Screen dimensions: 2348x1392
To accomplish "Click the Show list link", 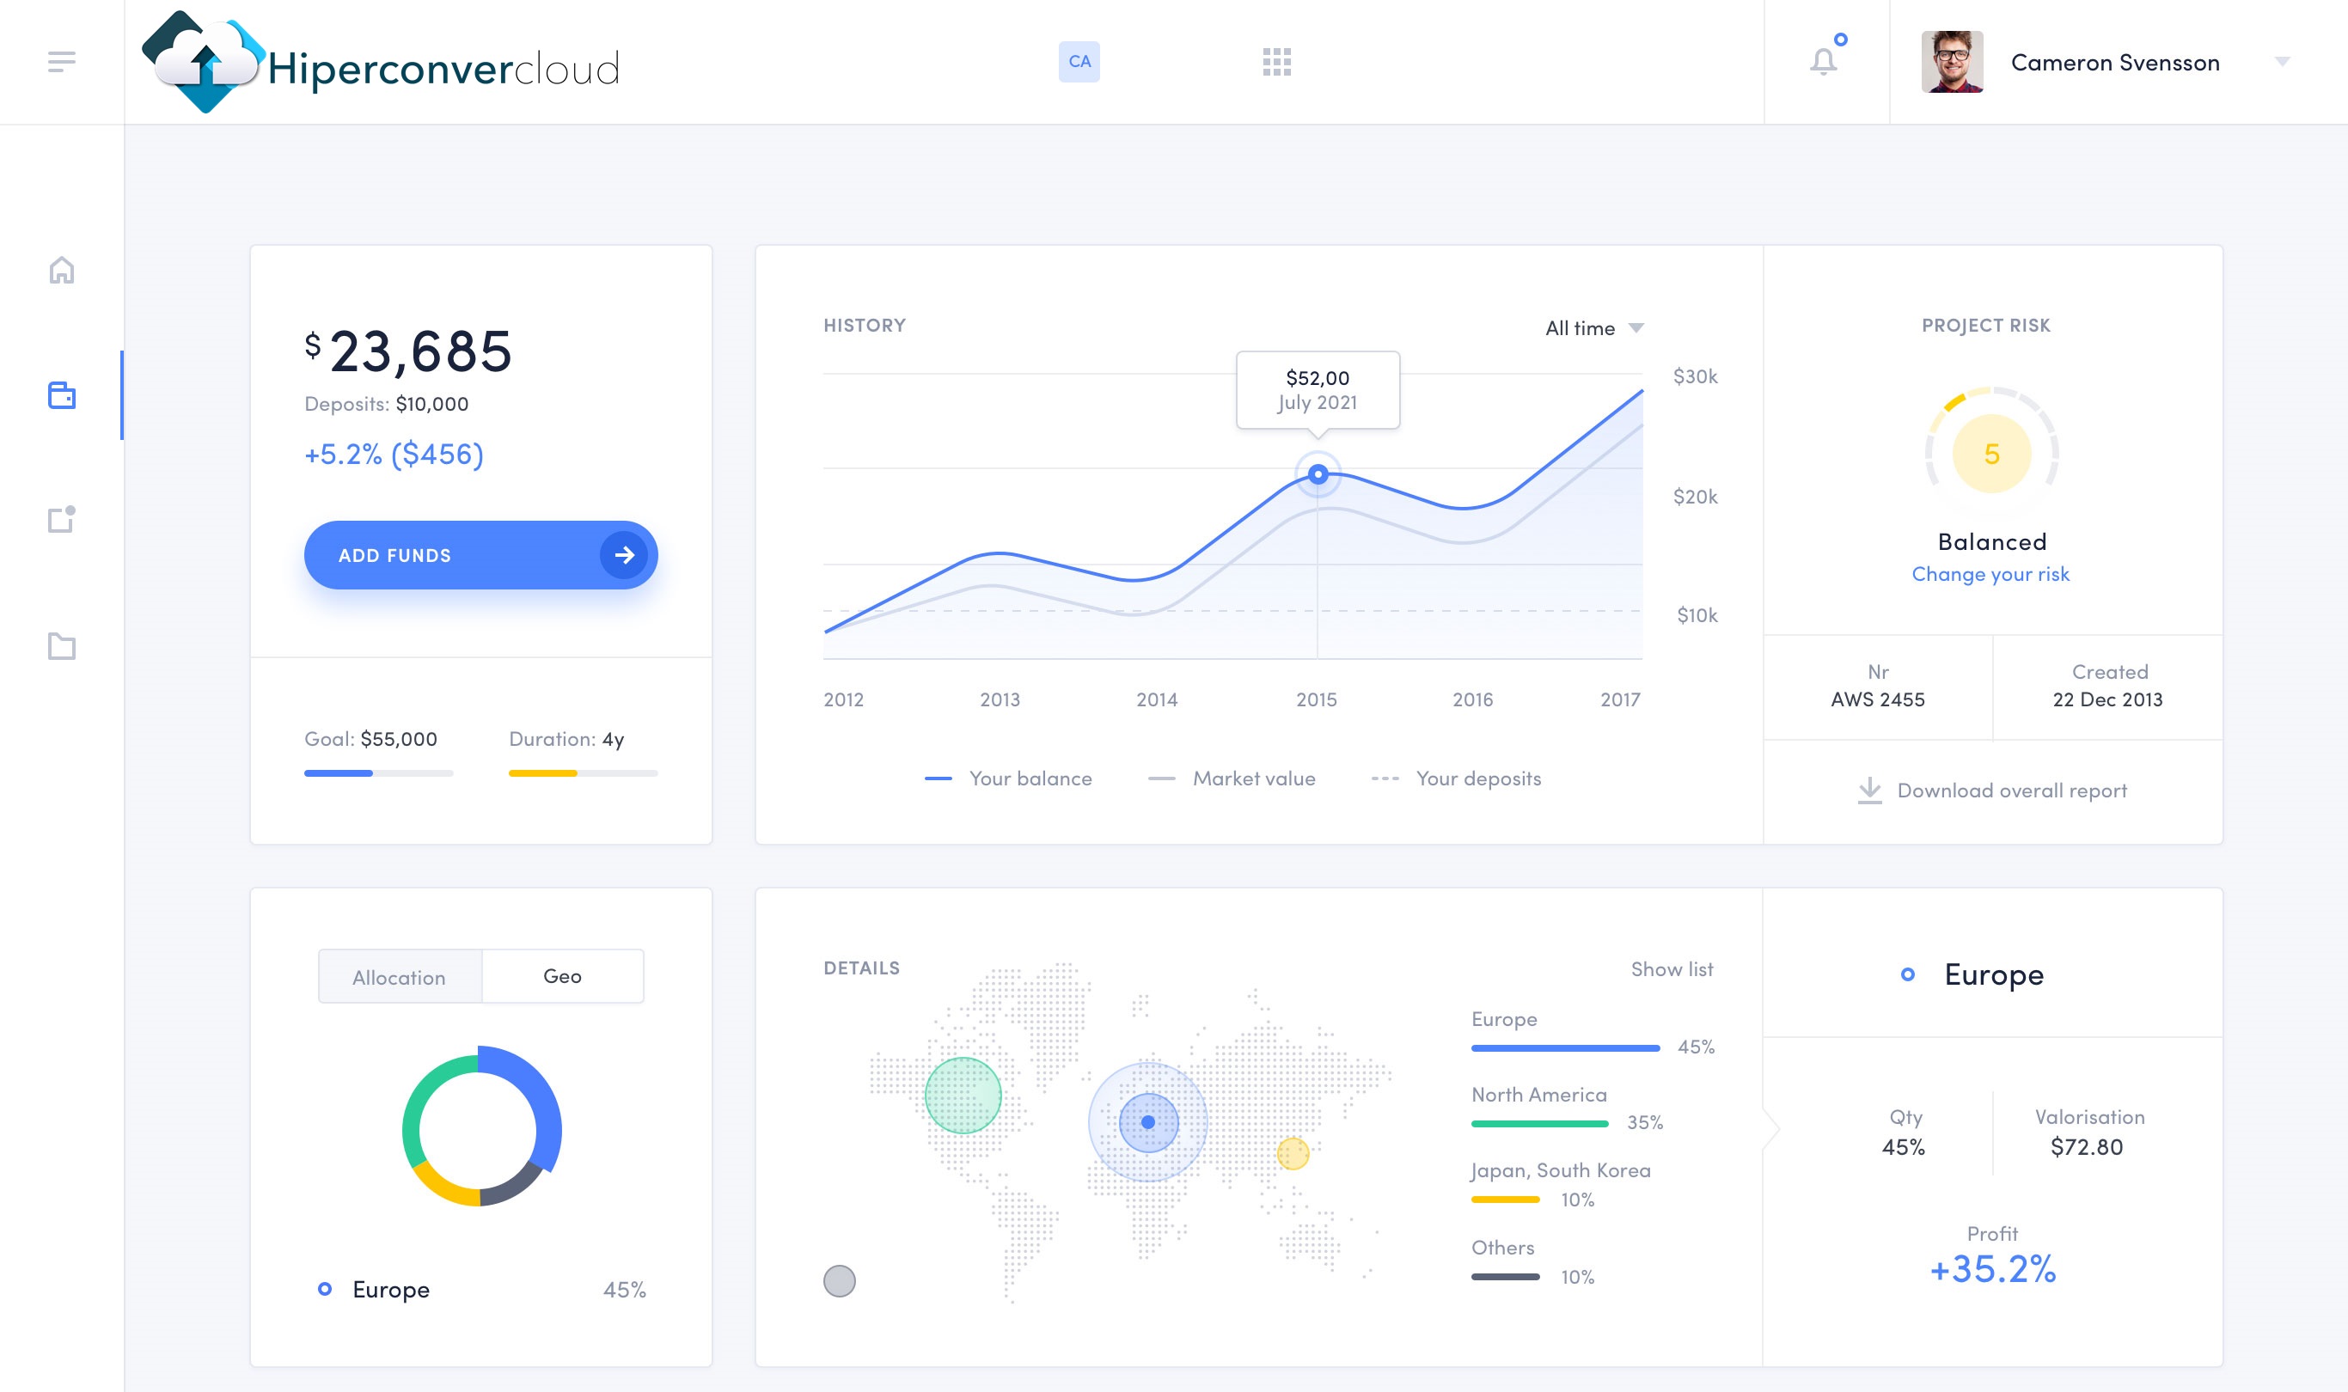I will pos(1671,969).
